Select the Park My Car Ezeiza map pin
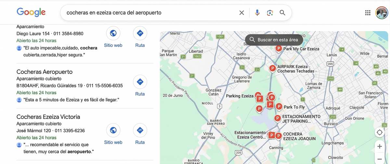 279,49
